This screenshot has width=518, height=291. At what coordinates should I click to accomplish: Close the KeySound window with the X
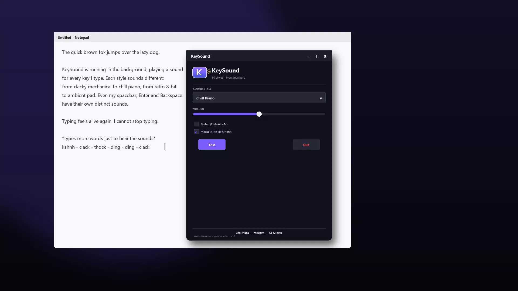(325, 56)
